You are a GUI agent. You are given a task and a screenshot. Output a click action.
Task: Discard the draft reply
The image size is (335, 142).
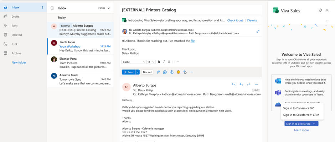(147, 72)
